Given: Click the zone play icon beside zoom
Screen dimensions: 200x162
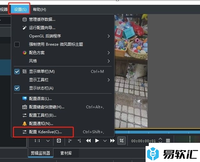Looking at the screenshot, I should click(59, 141).
